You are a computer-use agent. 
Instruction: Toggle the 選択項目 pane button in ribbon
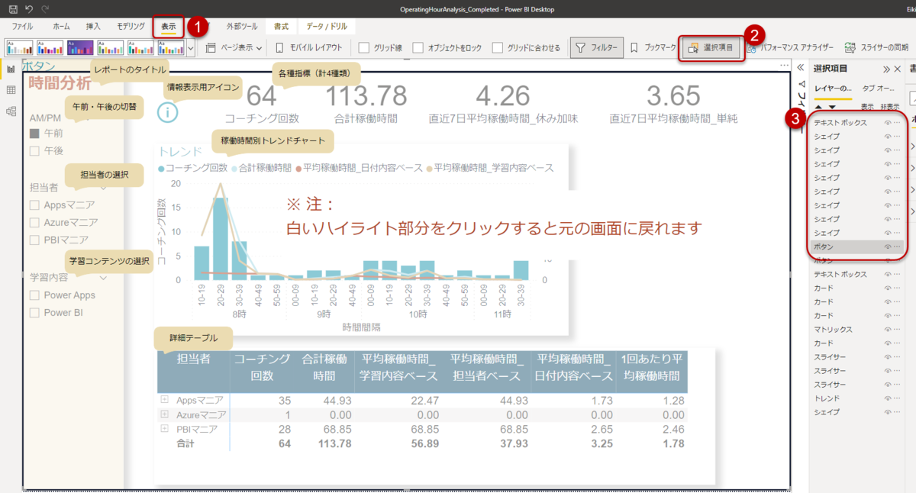coord(711,47)
